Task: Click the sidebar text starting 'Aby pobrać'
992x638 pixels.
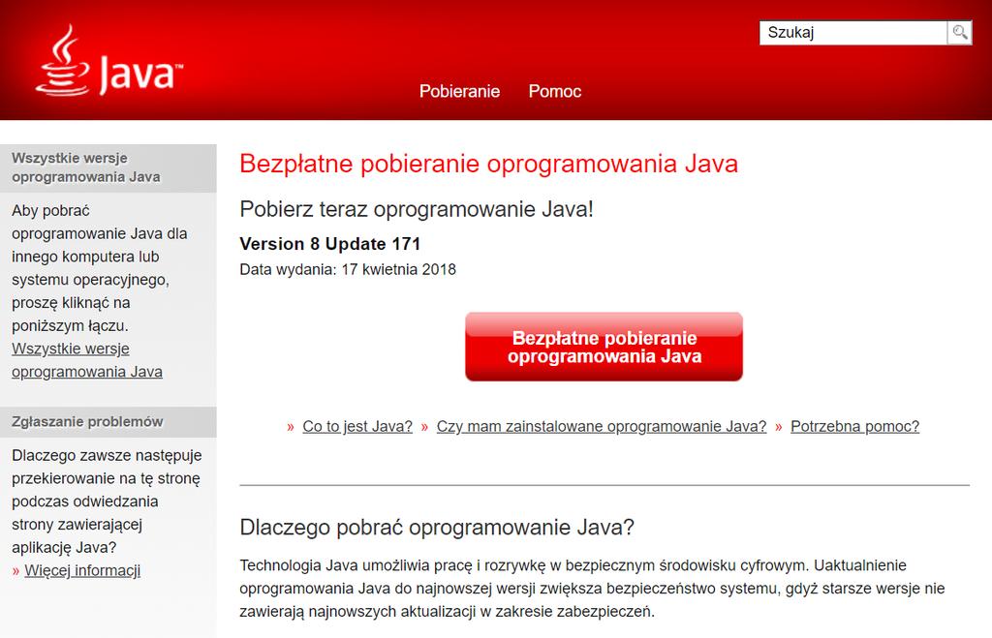Action: click(x=100, y=268)
